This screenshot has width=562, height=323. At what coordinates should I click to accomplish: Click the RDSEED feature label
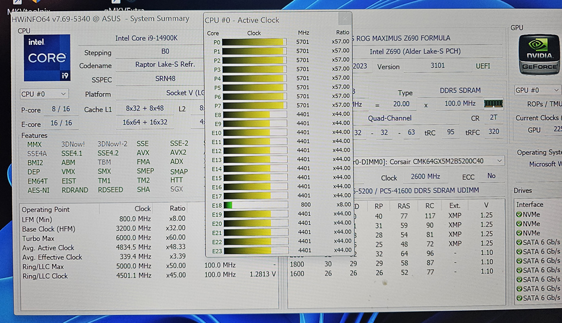click(110, 190)
